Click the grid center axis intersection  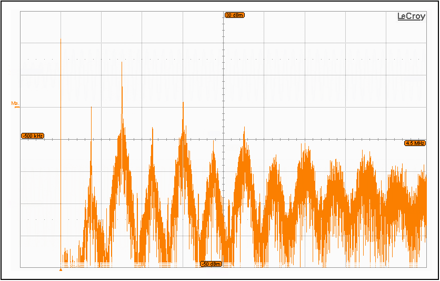tap(224, 139)
